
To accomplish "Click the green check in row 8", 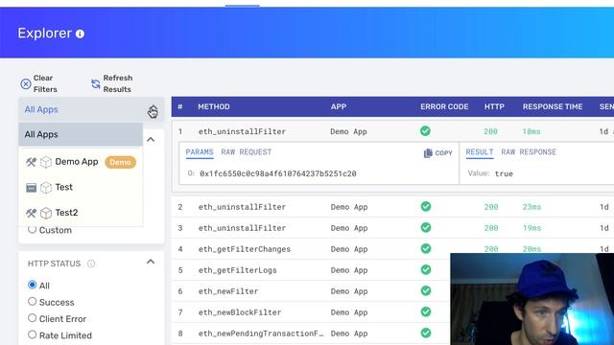I will click(x=426, y=333).
